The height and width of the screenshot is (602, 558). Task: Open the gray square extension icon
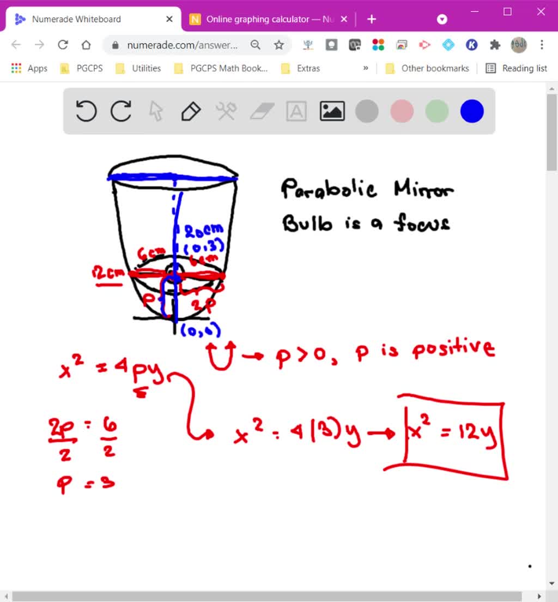[x=331, y=45]
